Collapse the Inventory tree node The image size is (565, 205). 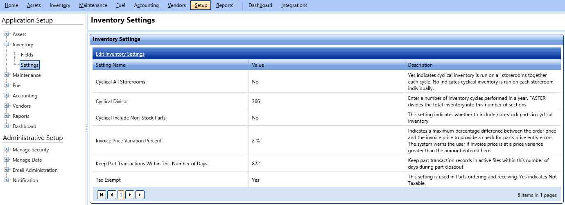[7, 45]
